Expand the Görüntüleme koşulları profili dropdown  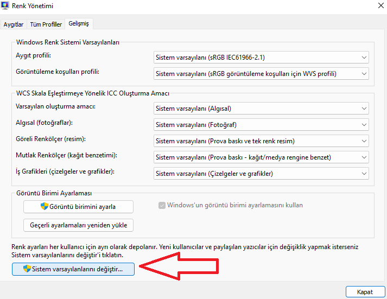click(261, 74)
